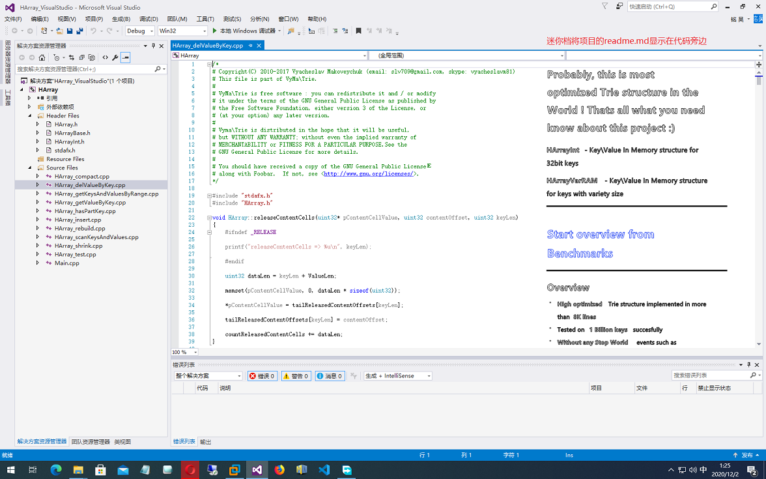The image size is (766, 479).
Task: Click the Undo arrow icon
Action: click(x=93, y=31)
